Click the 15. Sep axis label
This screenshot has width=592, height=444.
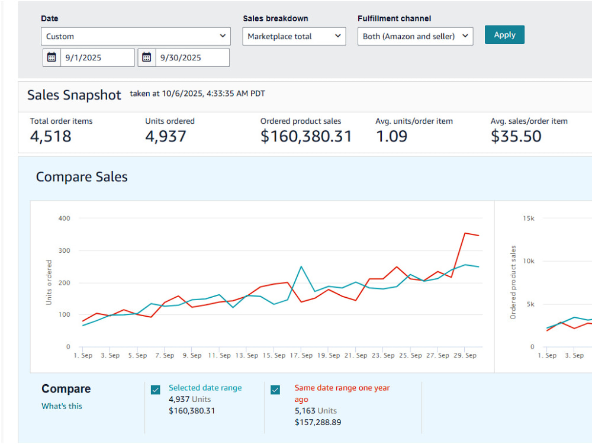pos(274,355)
